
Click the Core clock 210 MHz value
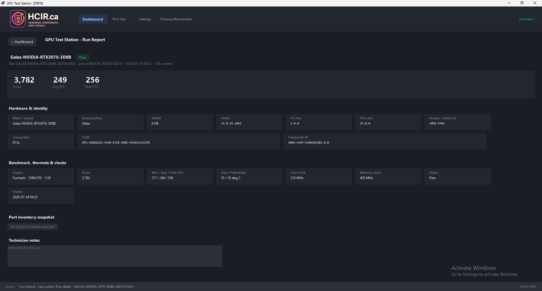(297, 178)
